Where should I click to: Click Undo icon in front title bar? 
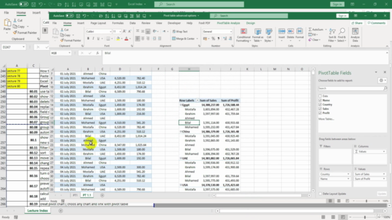(85, 16)
